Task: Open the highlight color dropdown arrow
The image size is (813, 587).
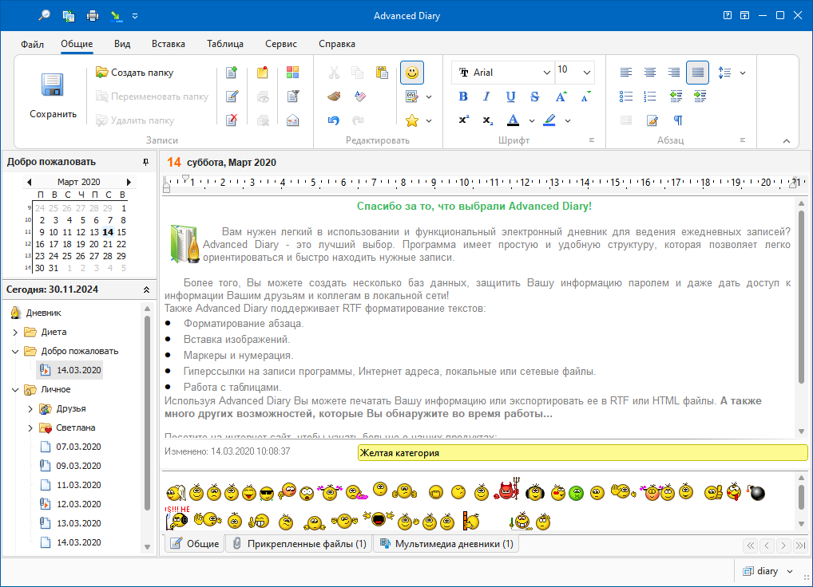Action: tap(568, 120)
